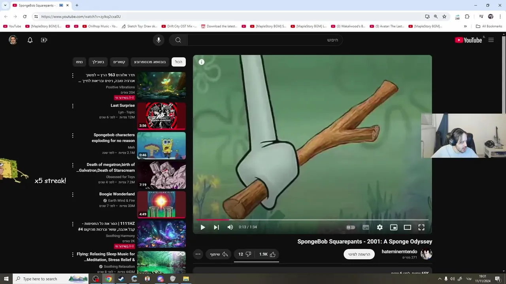This screenshot has height=284, width=506.
Task: Open hateminemtendo channel name link
Action: click(399, 252)
